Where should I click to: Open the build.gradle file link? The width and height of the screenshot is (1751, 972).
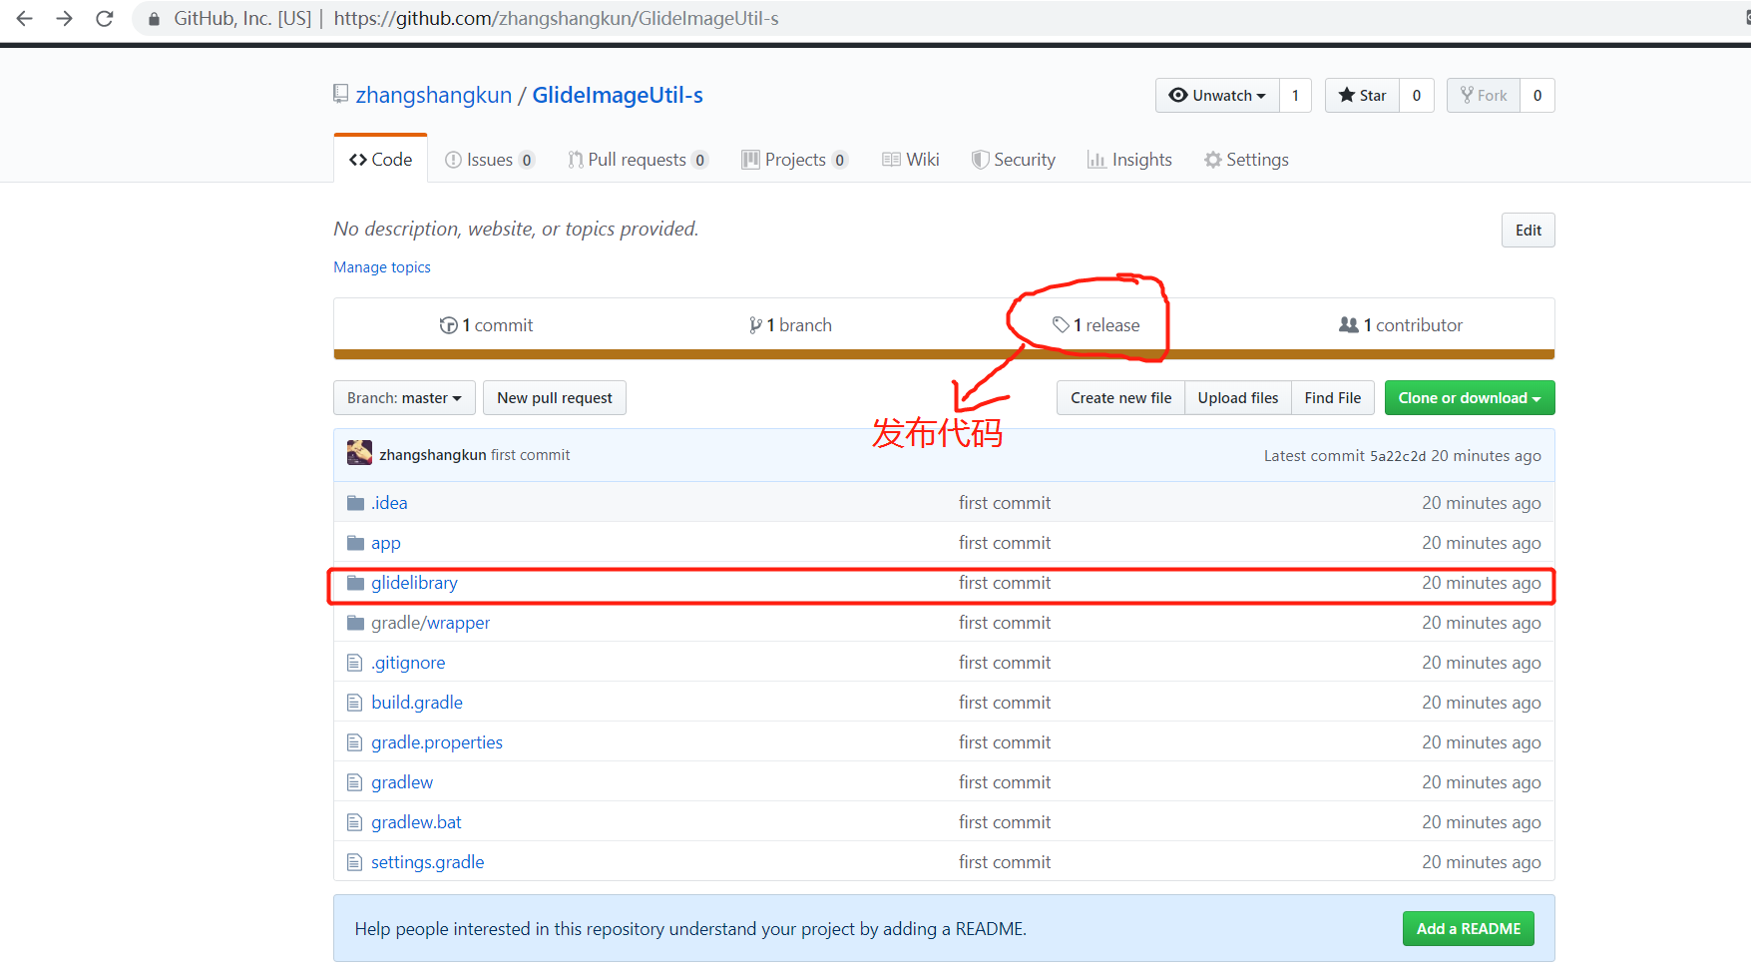click(416, 702)
